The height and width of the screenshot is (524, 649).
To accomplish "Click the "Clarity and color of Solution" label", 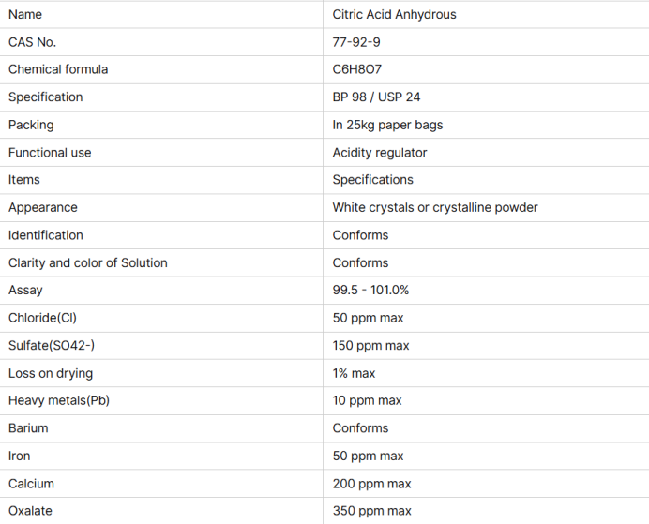I will (87, 262).
